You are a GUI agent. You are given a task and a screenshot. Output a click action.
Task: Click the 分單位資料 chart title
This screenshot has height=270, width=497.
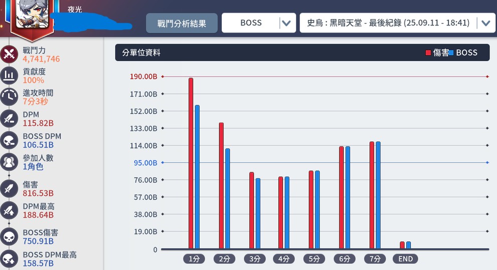tap(141, 52)
